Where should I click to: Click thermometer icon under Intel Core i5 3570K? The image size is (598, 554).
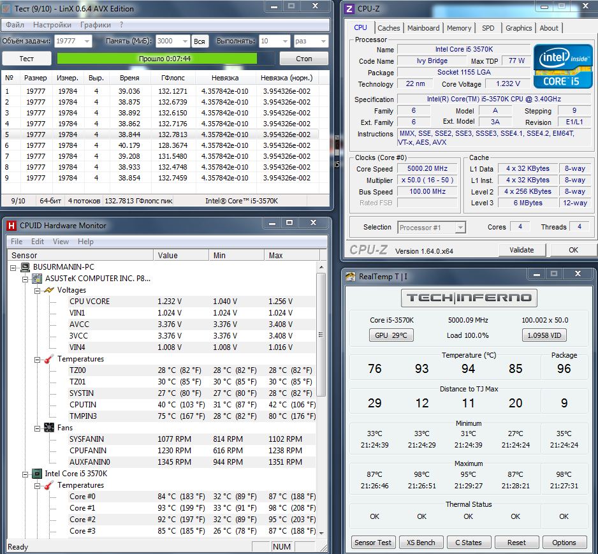click(x=49, y=485)
